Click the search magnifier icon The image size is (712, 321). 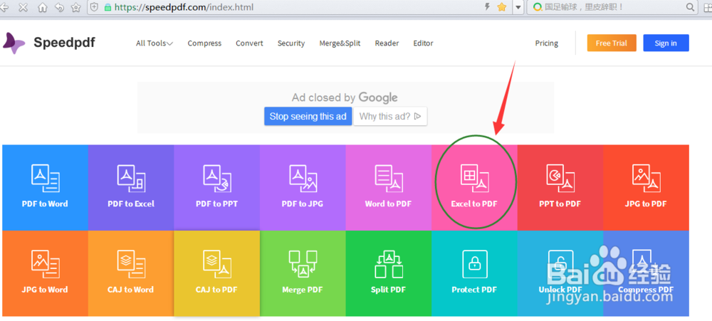coord(690,7)
